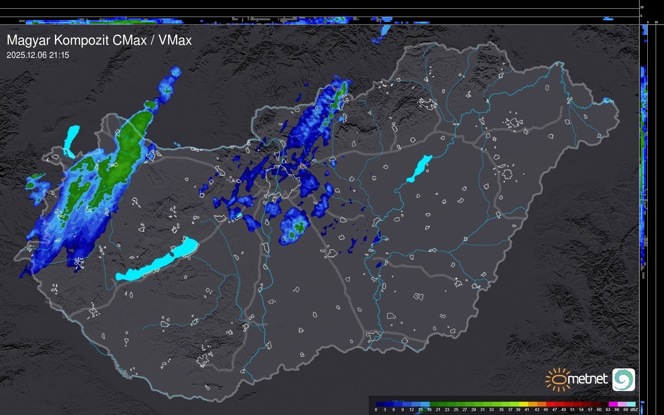Click the metnet wordmark text
664x415 pixels.
click(x=587, y=379)
